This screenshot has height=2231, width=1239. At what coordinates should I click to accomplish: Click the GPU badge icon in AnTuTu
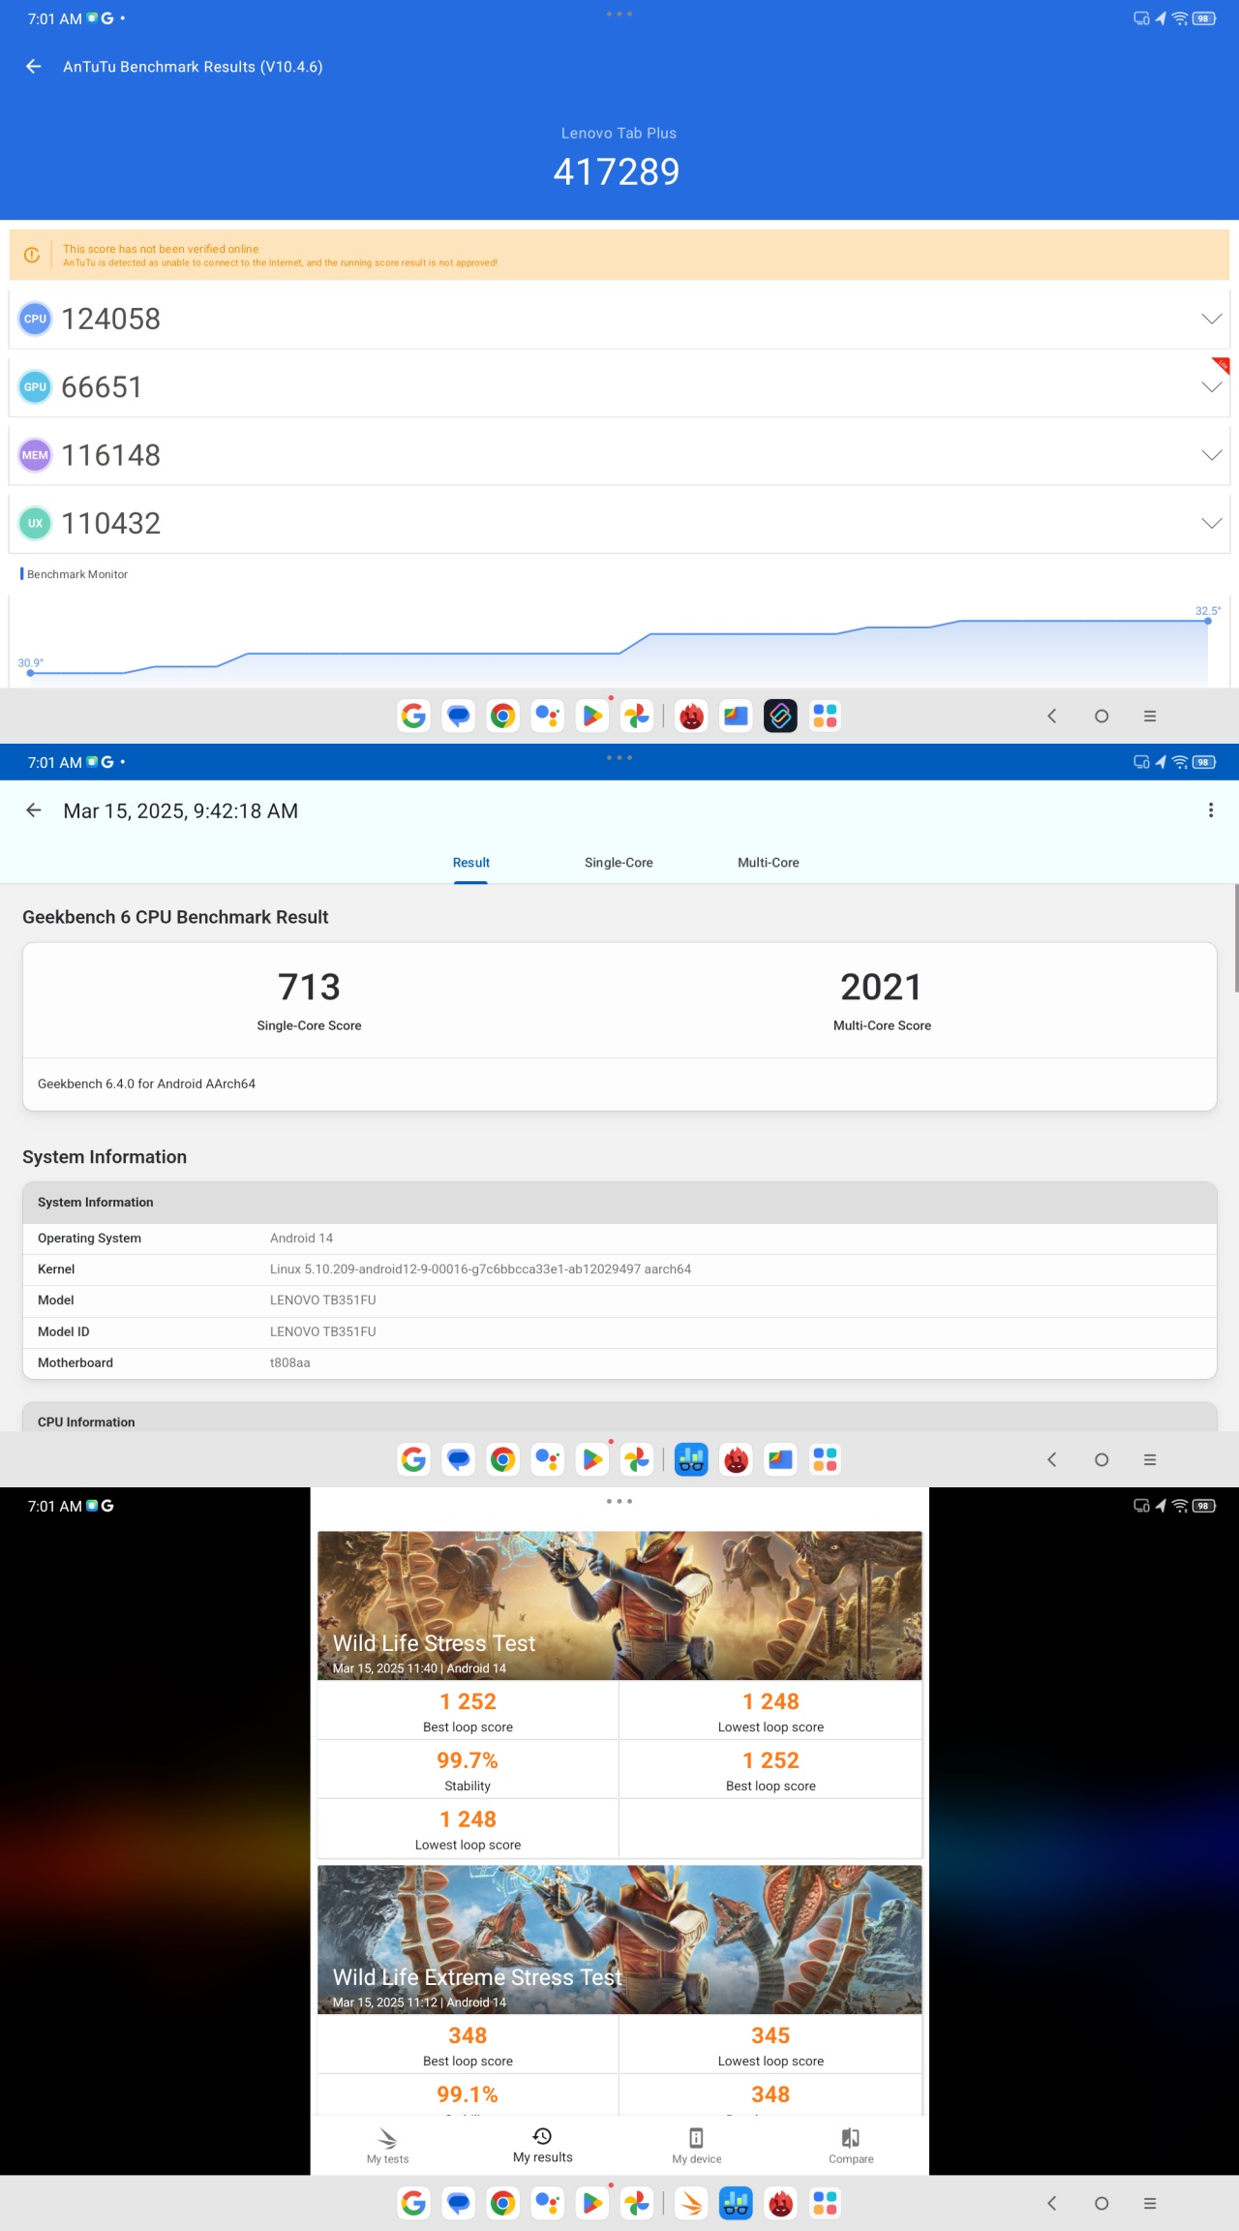[35, 387]
